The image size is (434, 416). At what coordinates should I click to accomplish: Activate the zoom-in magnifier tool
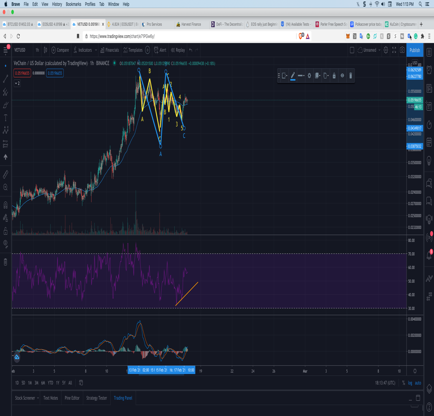(5, 187)
